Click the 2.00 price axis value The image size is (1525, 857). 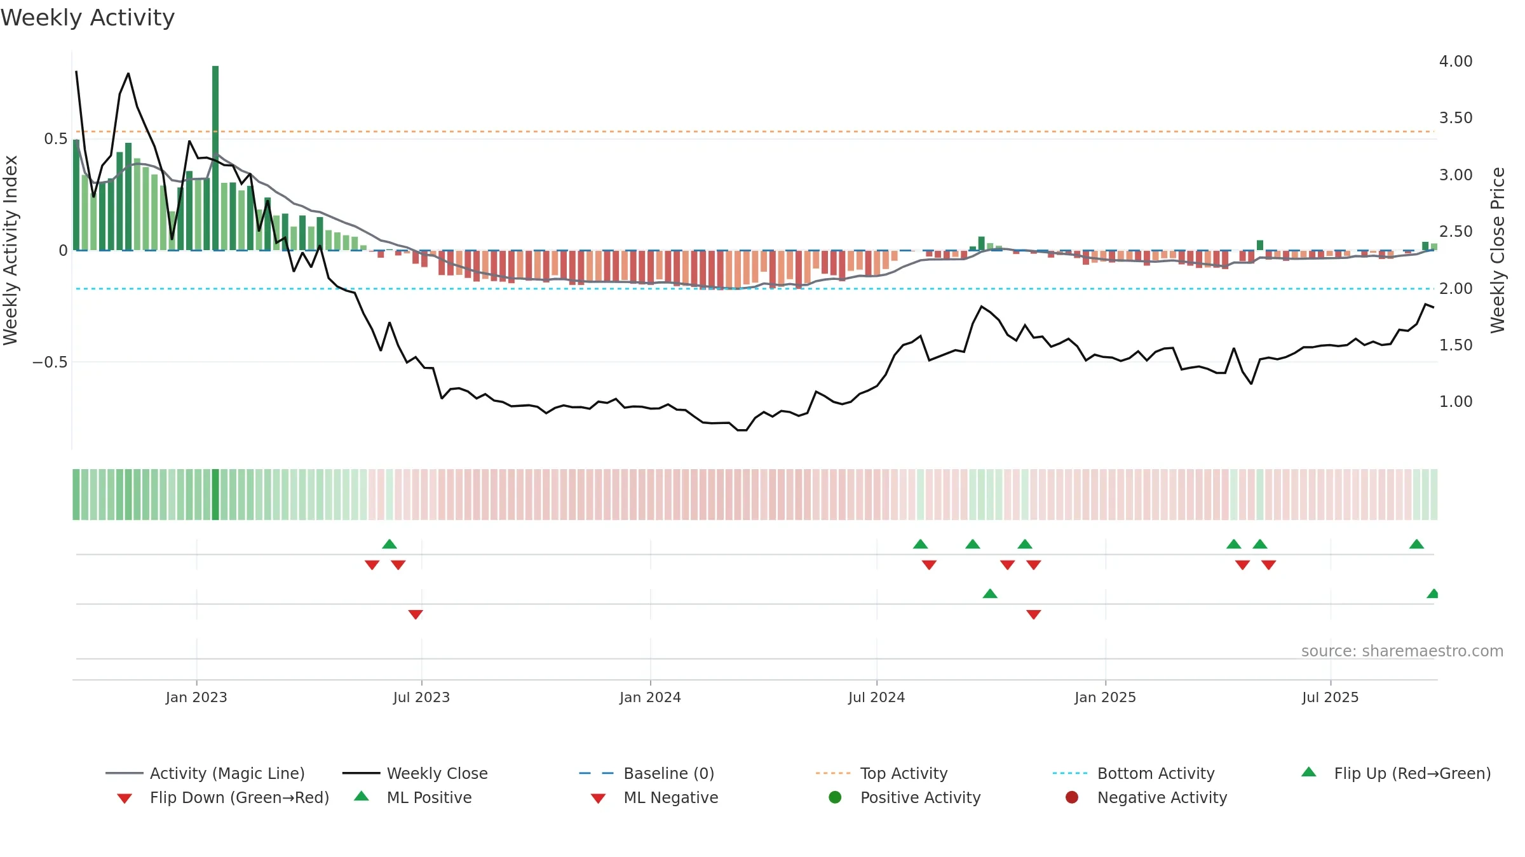click(1456, 289)
